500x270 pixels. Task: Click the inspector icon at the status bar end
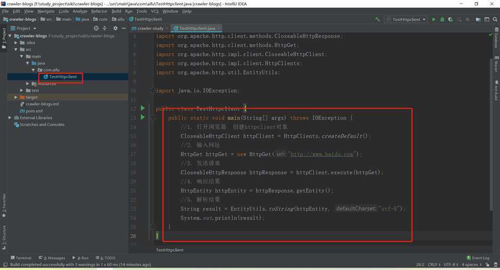495,265
